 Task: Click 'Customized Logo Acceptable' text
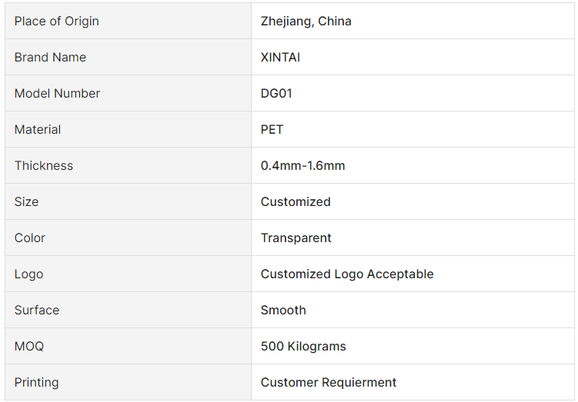click(347, 274)
